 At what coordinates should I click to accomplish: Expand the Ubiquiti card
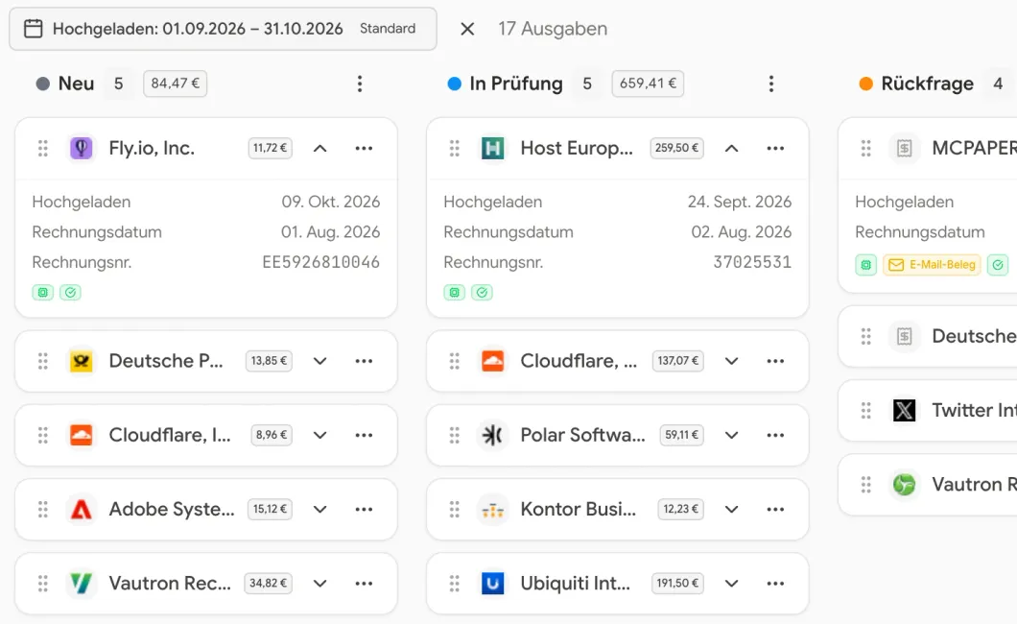(732, 583)
